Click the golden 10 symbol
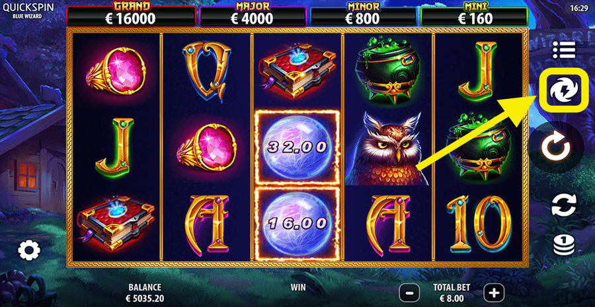Viewport: 595px width, 307px height. pyautogui.click(x=479, y=224)
